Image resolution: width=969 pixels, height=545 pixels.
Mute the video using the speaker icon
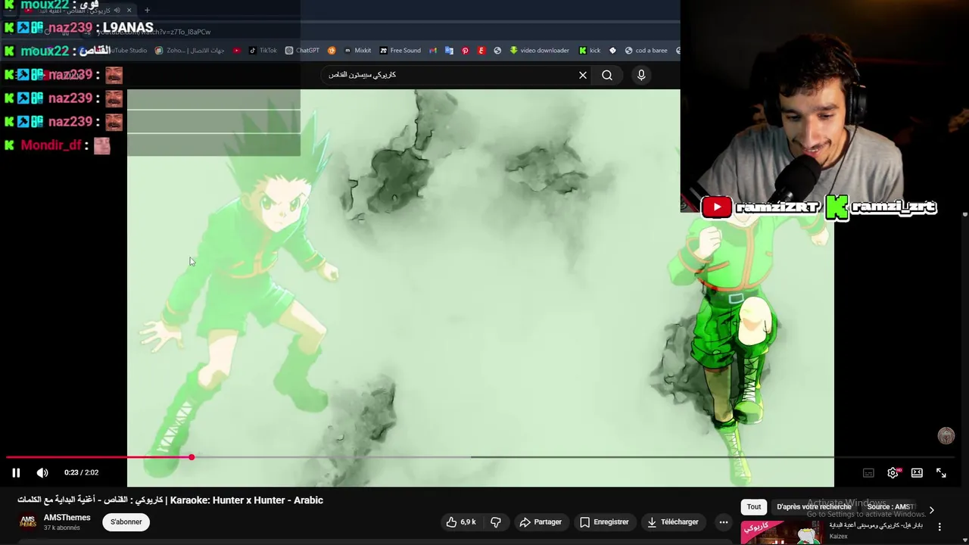click(42, 472)
